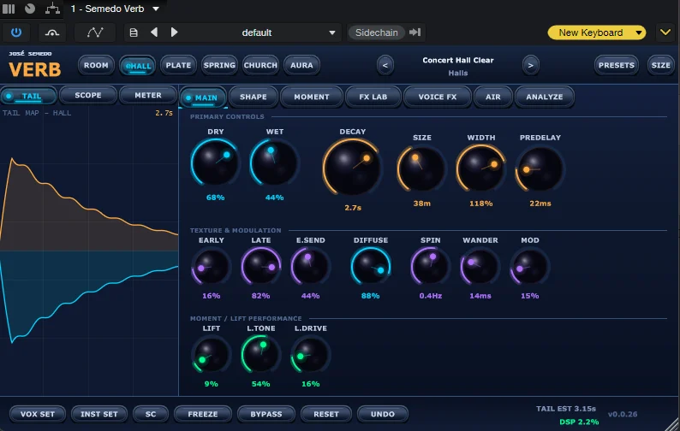Click the SPIN knob
Viewport: 680px width, 431px height.
point(430,267)
